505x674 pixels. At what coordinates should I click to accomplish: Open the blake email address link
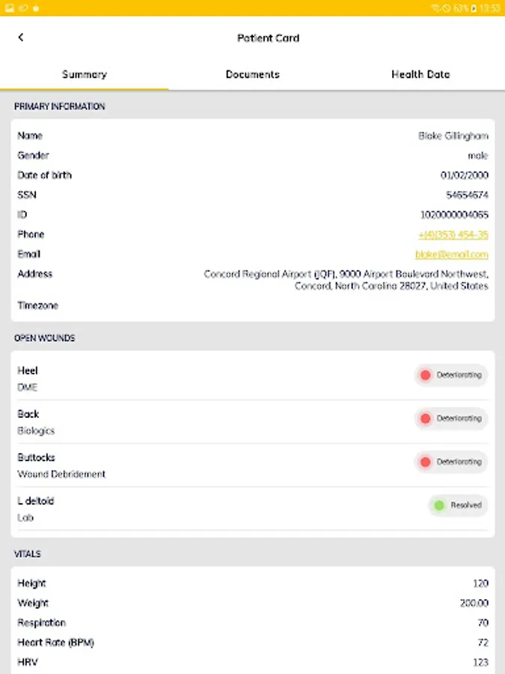pyautogui.click(x=452, y=255)
